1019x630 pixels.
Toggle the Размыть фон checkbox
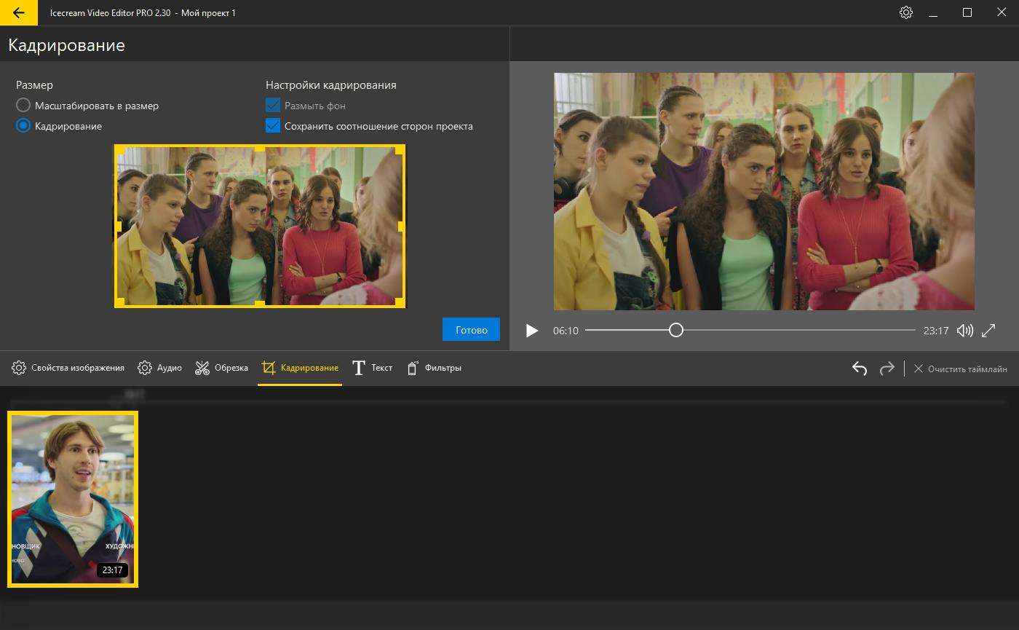pos(273,106)
